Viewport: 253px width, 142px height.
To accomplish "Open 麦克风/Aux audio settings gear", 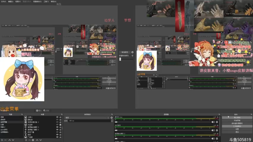I will (x=217, y=122).
